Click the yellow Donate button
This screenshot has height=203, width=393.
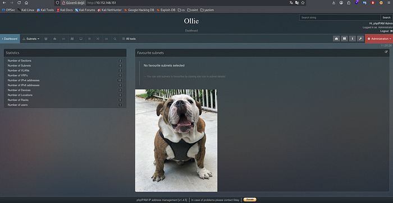coord(250,200)
